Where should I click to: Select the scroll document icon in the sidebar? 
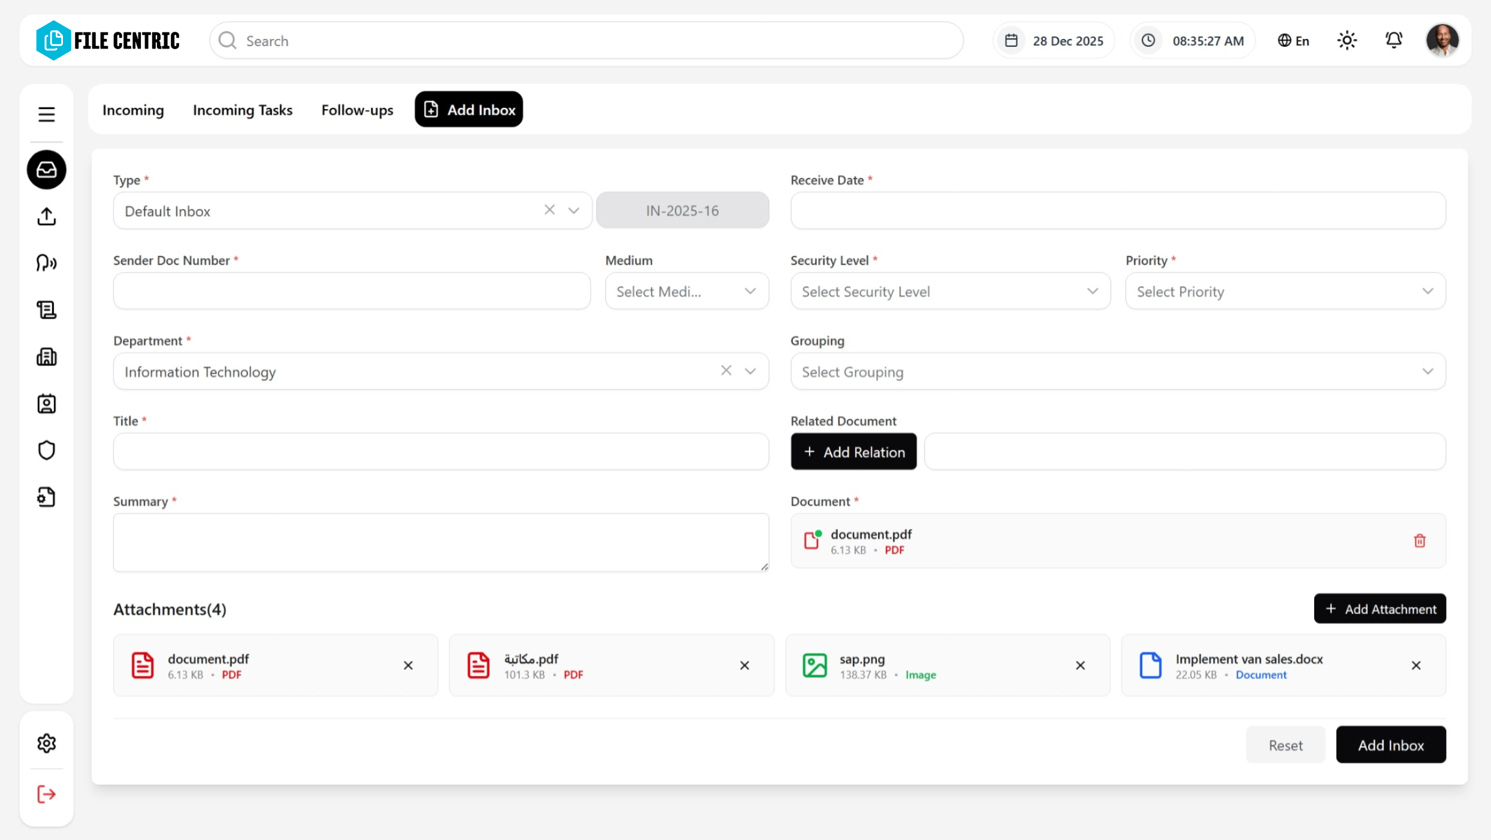(x=46, y=310)
